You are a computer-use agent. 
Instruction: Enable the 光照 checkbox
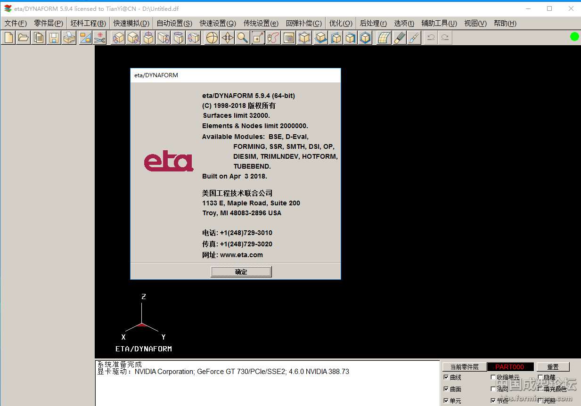(540, 401)
